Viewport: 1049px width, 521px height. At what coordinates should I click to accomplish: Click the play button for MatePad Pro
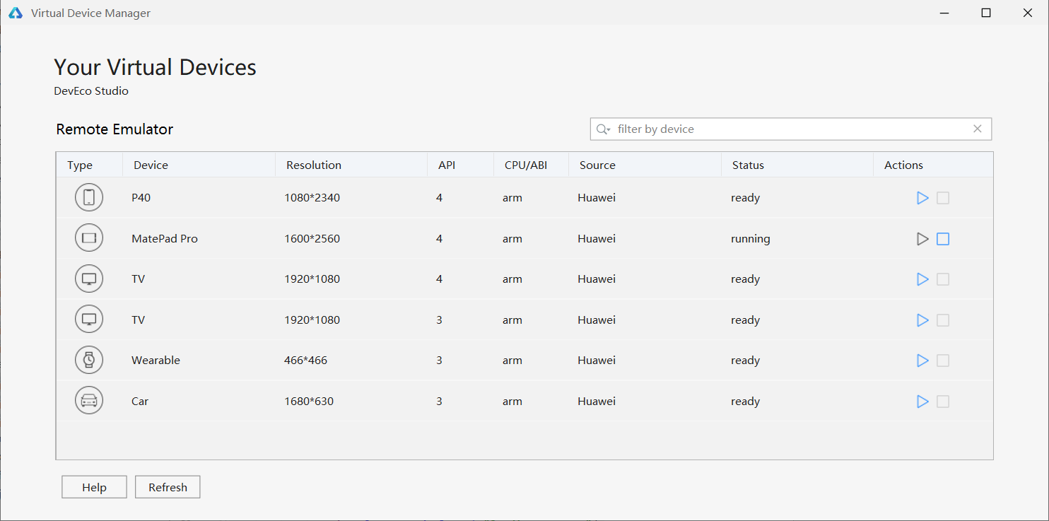point(922,239)
